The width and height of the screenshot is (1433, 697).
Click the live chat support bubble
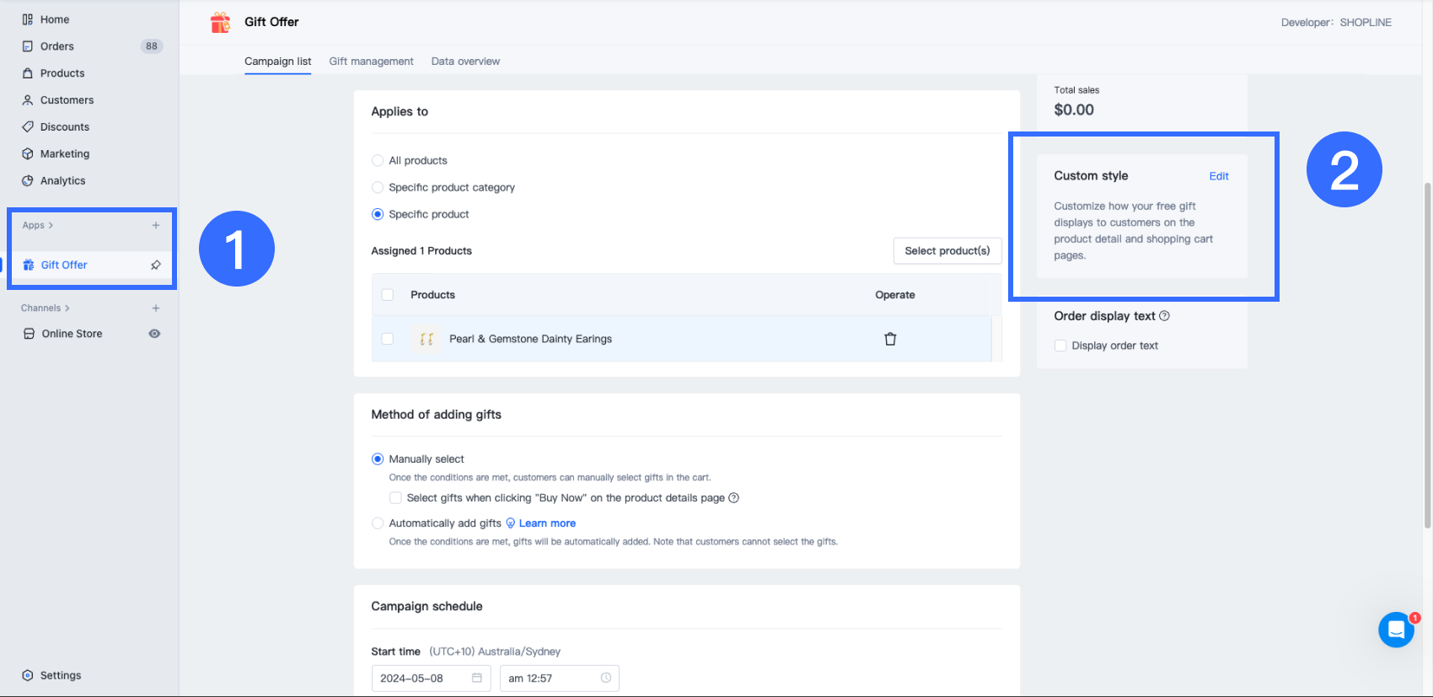(x=1396, y=630)
